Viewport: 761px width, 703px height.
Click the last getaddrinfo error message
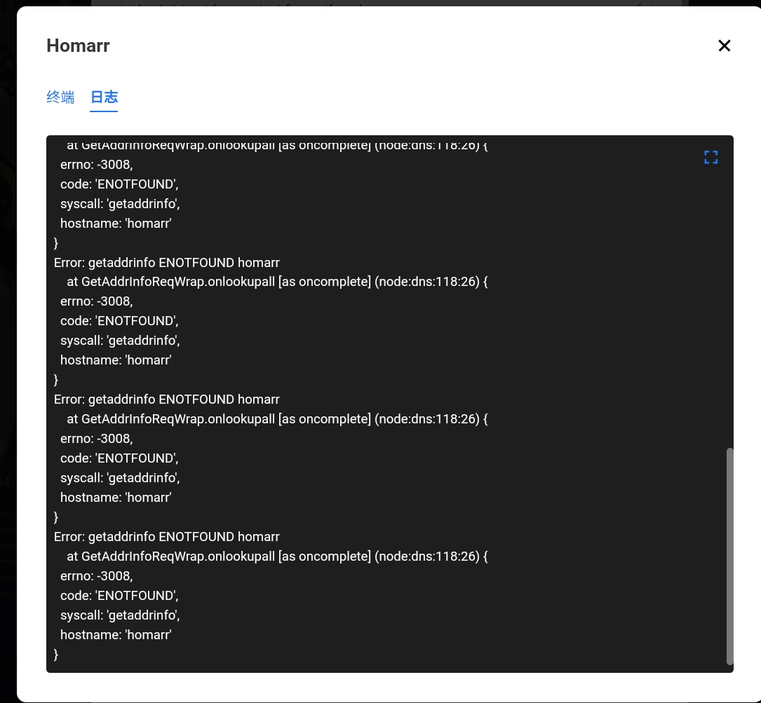[x=166, y=536]
